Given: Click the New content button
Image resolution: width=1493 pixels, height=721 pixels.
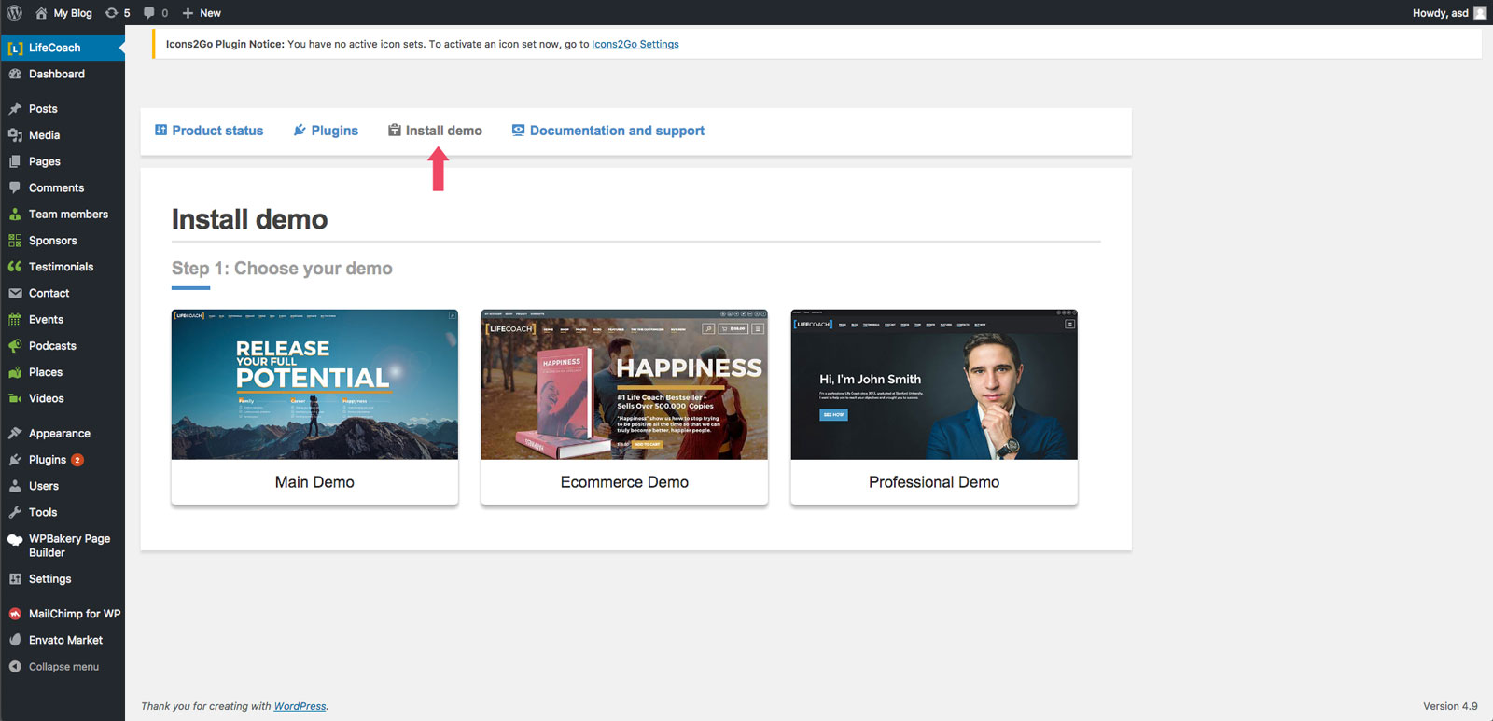Looking at the screenshot, I should pyautogui.click(x=202, y=13).
